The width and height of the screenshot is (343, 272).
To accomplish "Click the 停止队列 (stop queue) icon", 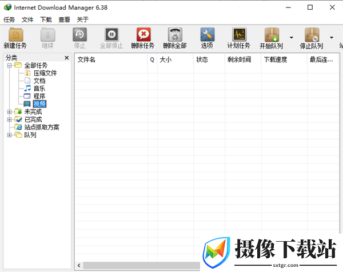I will click(x=312, y=34).
